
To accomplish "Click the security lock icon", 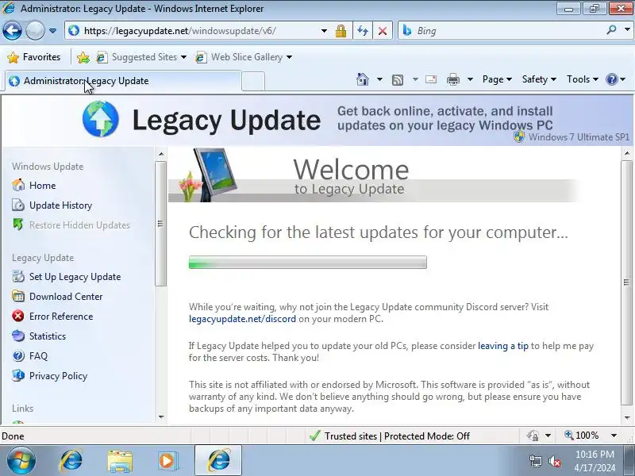I will (341, 31).
